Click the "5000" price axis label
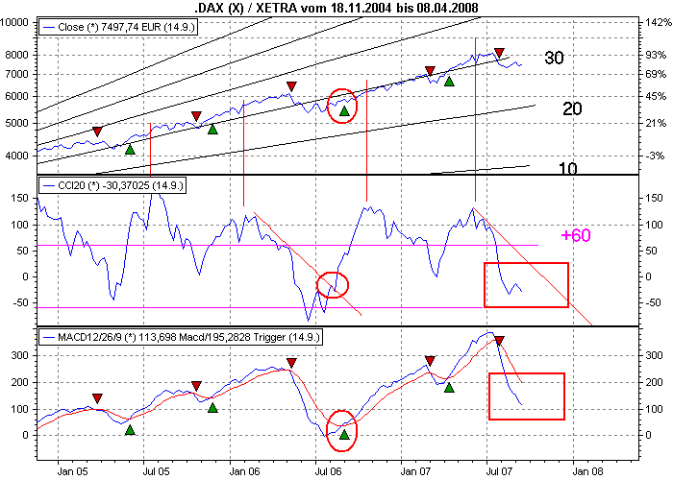The image size is (673, 480). (x=16, y=124)
